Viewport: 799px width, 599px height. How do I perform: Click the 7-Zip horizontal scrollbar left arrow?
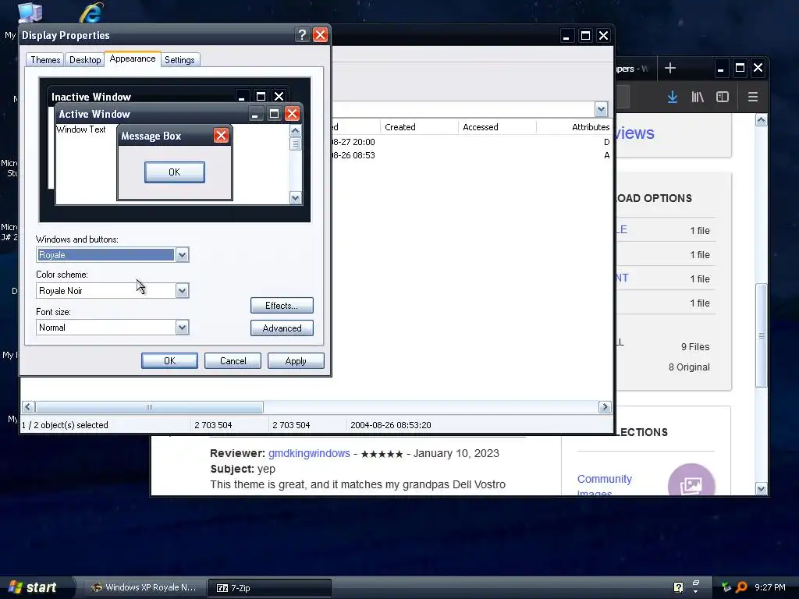coord(28,407)
